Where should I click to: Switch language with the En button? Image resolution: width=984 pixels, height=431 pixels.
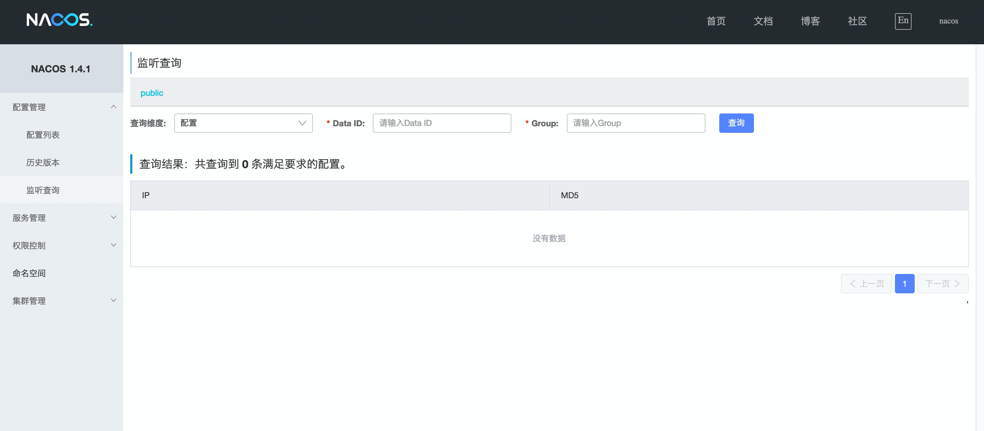(903, 21)
